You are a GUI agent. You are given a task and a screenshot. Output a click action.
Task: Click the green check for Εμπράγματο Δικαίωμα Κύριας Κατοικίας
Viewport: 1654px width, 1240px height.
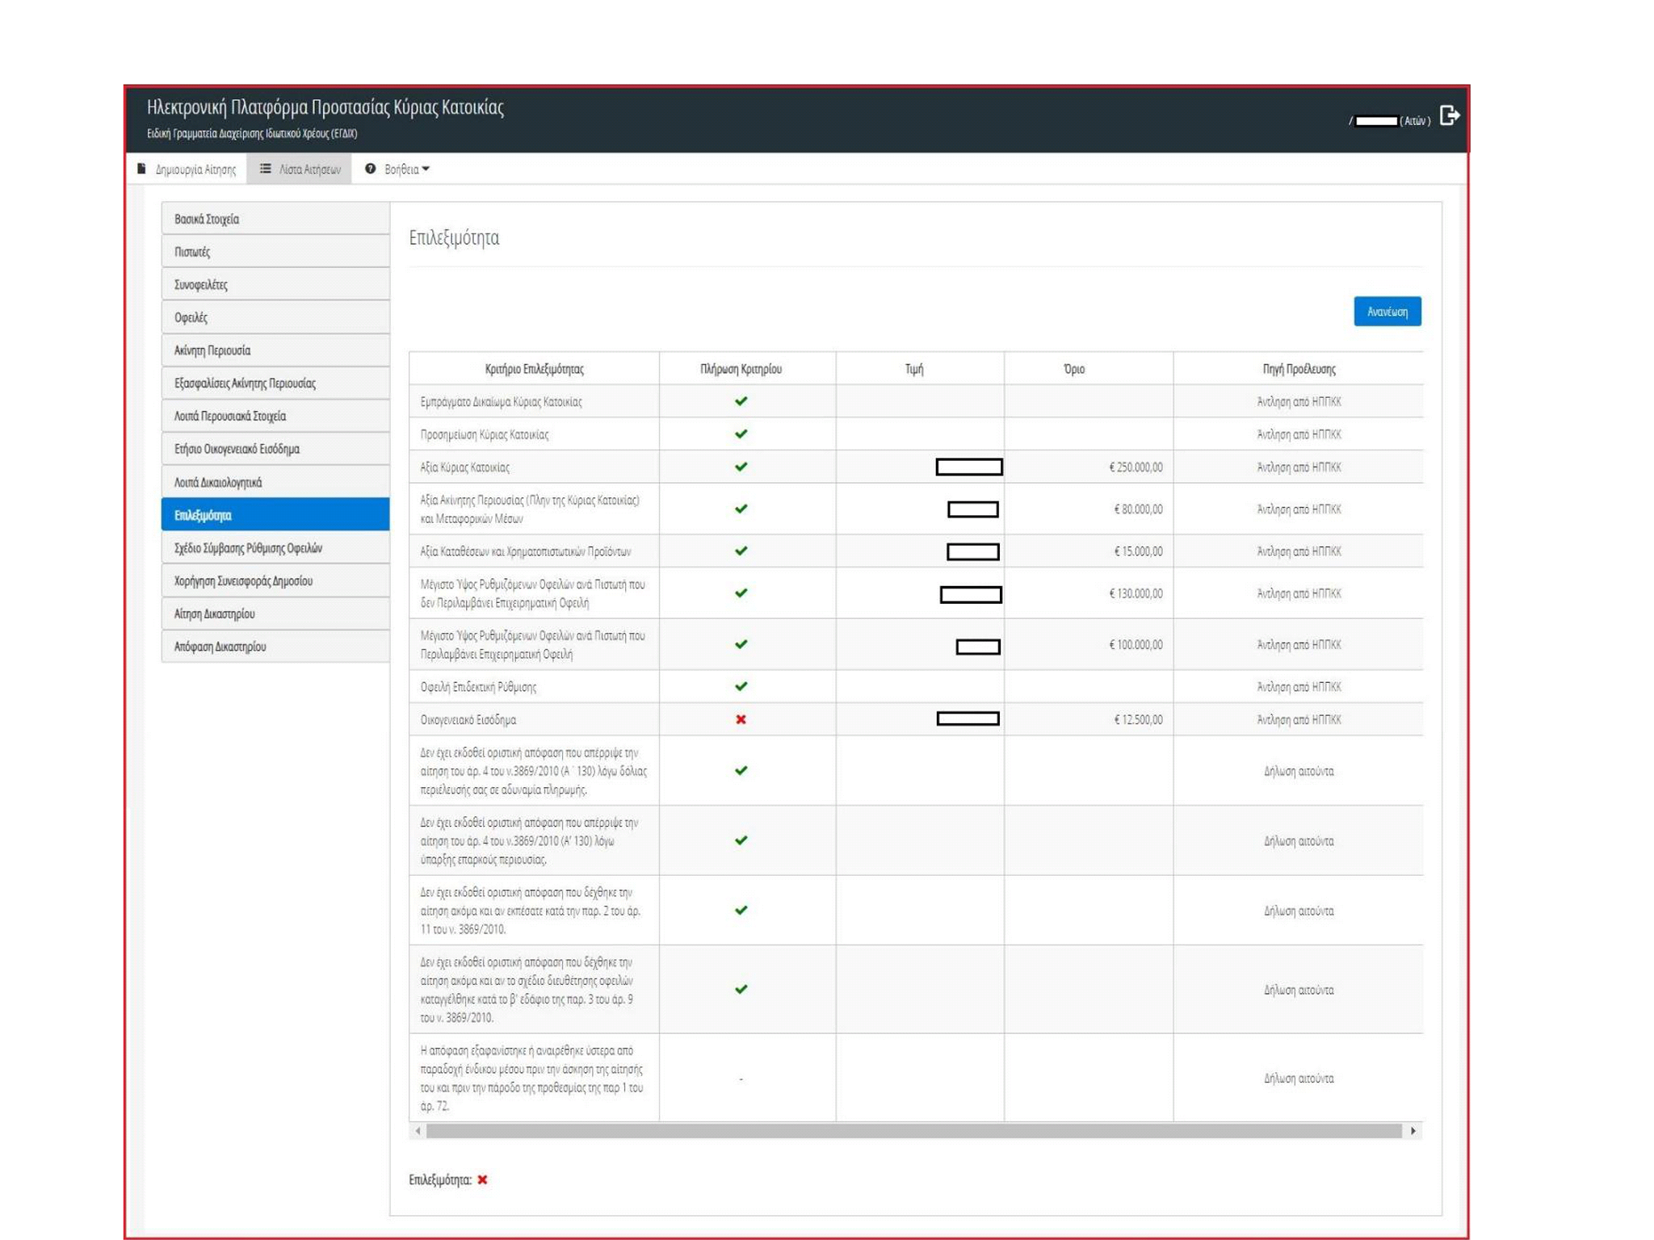pyautogui.click(x=741, y=401)
